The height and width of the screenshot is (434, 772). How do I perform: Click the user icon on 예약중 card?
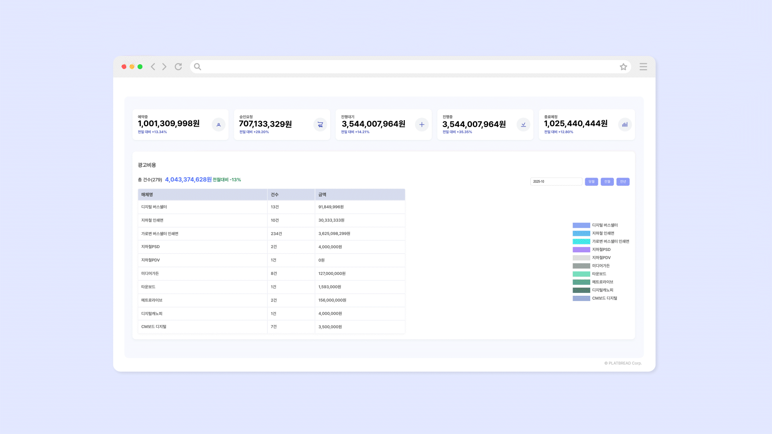coord(218,125)
